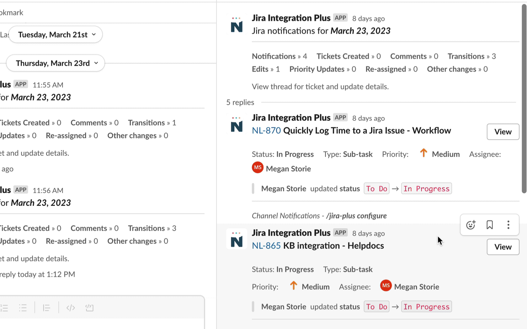The height and width of the screenshot is (329, 527).
Task: Click In Progress status tag in NL-870 update
Action: (x=426, y=189)
